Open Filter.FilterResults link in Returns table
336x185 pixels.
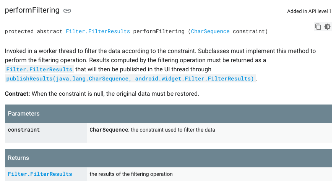click(x=40, y=174)
